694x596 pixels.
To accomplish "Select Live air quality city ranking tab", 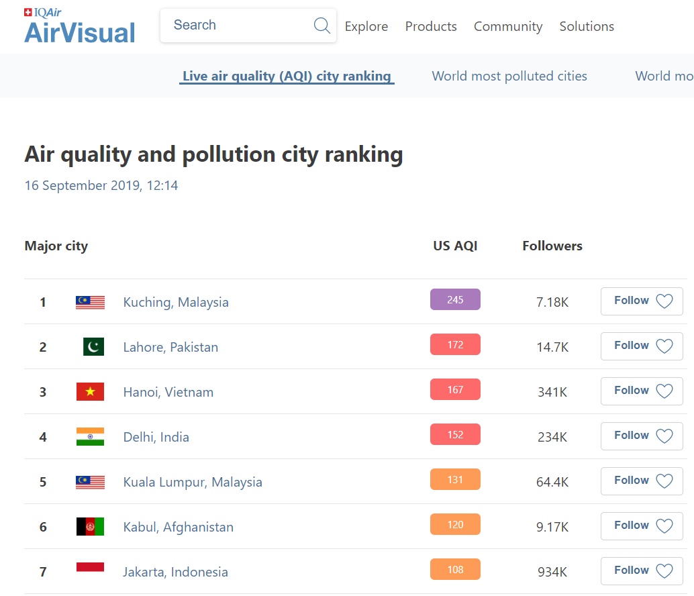I will pos(287,77).
